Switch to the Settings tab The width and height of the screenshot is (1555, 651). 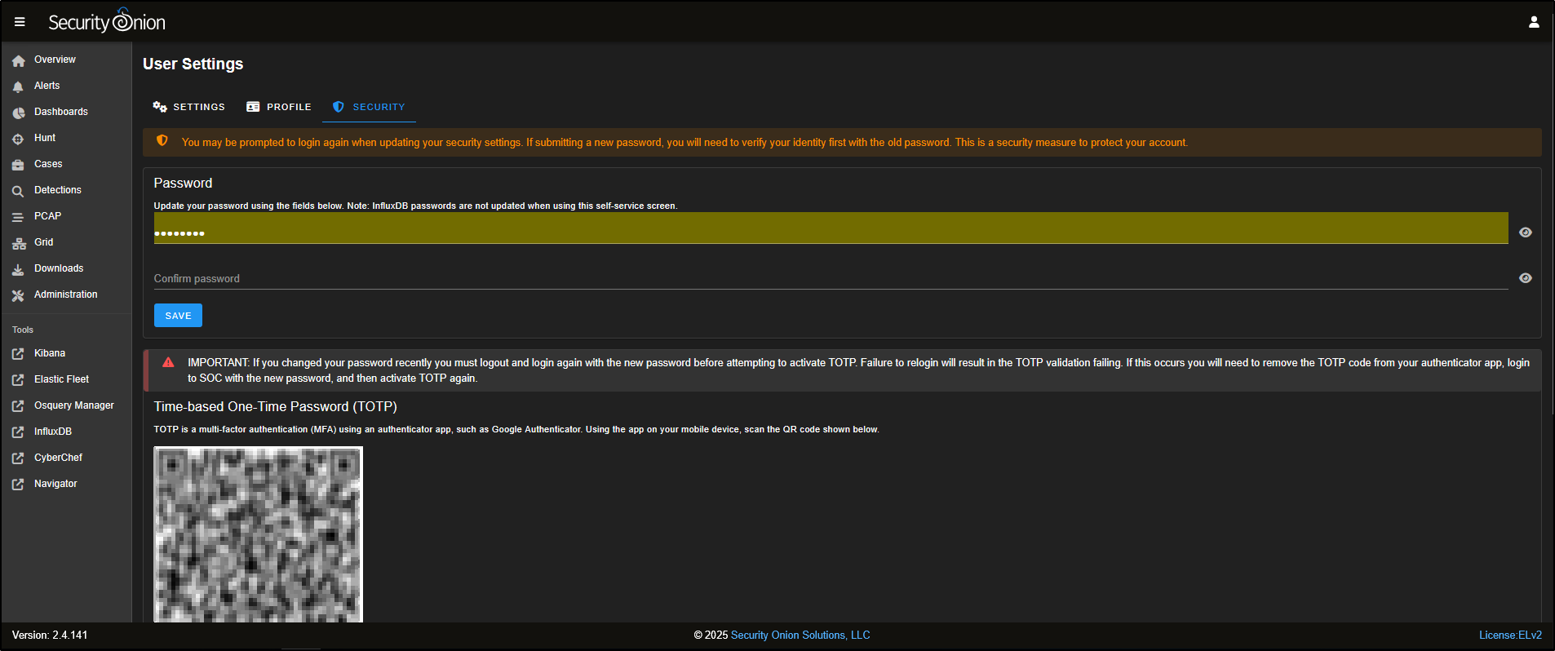pos(189,107)
